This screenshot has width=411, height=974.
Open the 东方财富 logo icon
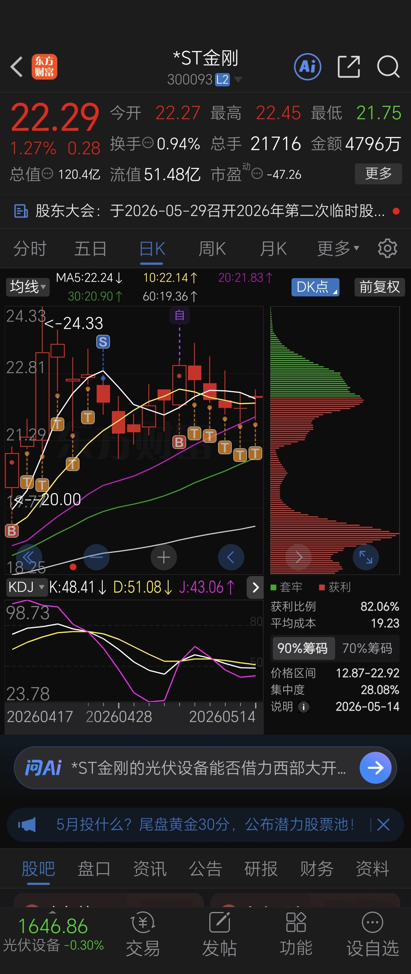point(45,67)
